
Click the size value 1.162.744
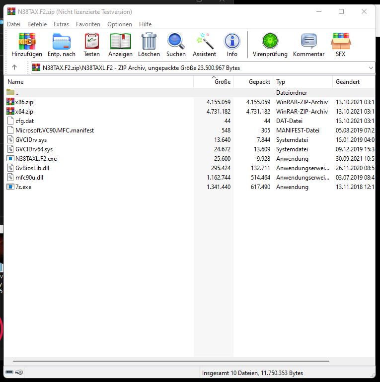point(218,178)
